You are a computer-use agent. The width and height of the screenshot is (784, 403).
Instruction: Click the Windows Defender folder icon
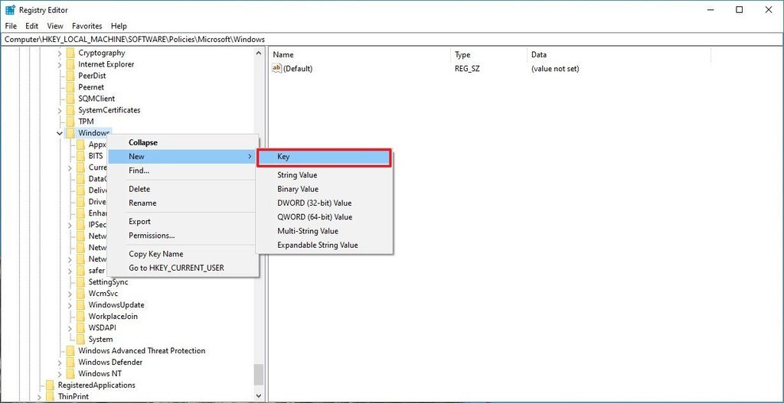point(70,362)
